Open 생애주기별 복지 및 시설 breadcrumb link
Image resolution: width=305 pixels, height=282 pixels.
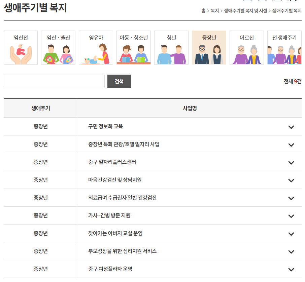click(245, 11)
